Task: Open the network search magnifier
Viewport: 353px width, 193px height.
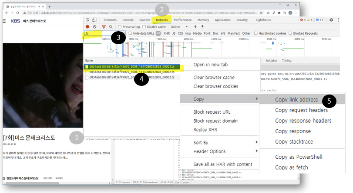Action: 111,27
